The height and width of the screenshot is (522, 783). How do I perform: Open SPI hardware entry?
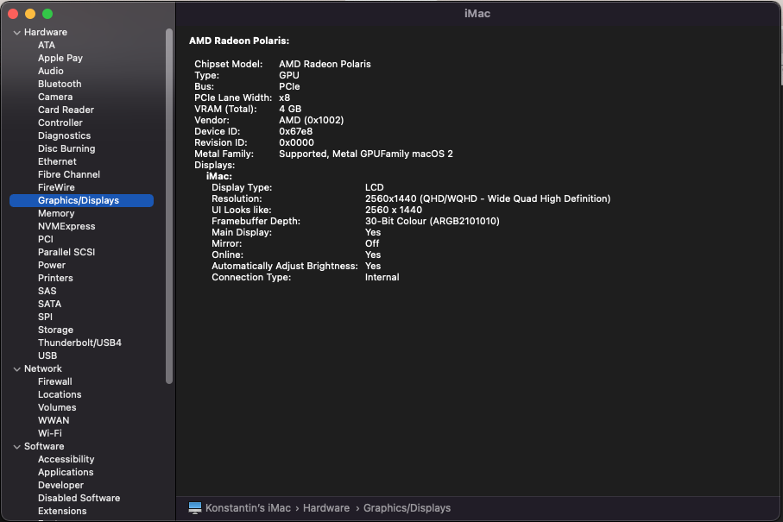[45, 318]
